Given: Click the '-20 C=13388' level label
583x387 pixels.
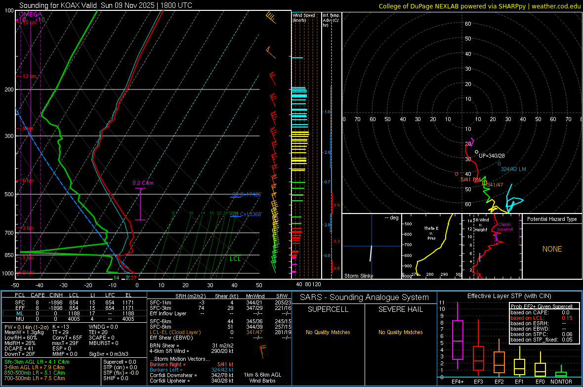Looking at the screenshot, I should [x=247, y=215].
